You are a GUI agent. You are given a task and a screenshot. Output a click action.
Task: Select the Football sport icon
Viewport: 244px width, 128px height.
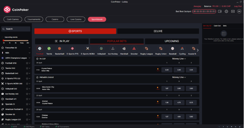(x=40, y=49)
